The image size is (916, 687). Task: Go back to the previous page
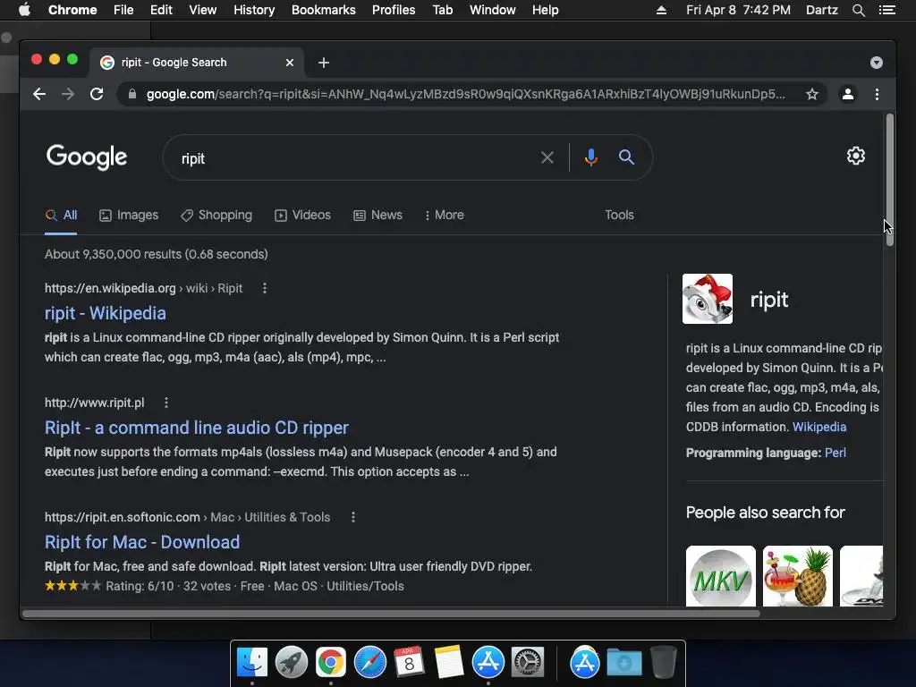coord(39,94)
